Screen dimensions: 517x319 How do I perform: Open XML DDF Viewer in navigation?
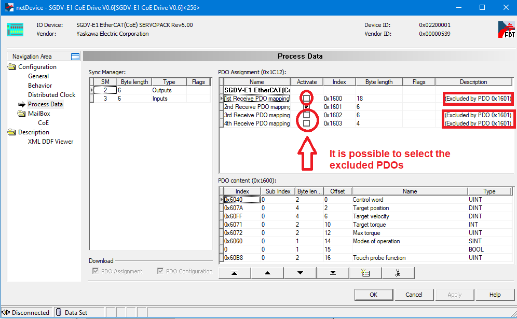tap(50, 142)
